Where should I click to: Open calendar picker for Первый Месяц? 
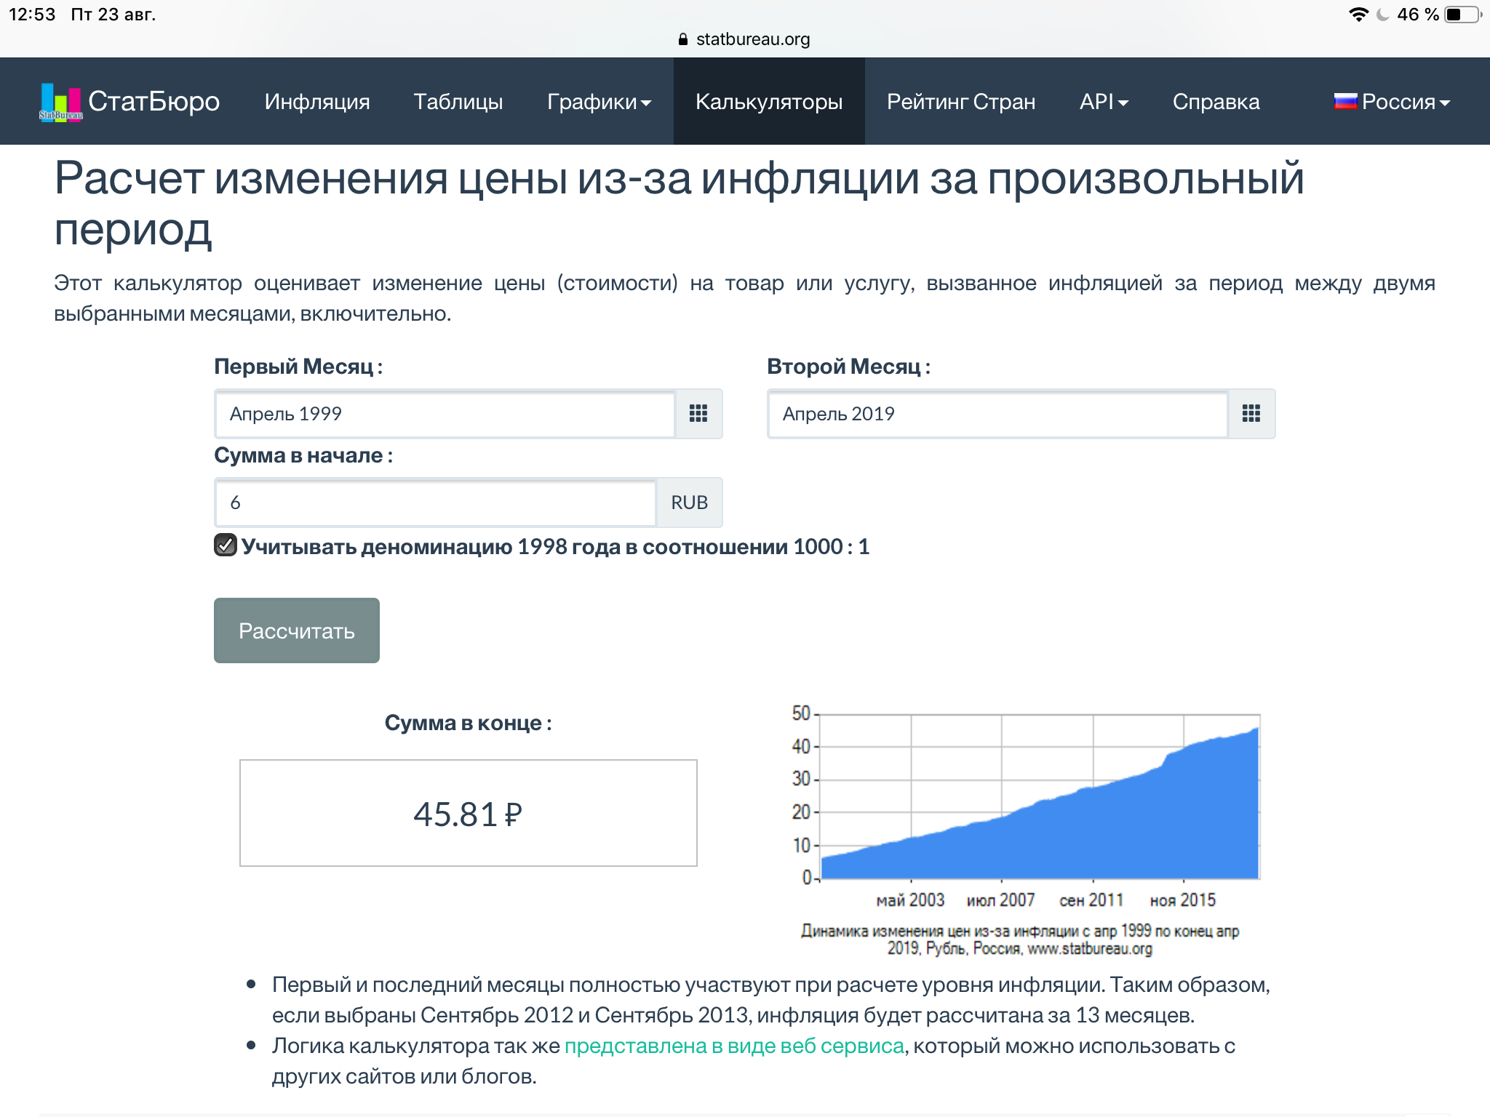pos(698,414)
